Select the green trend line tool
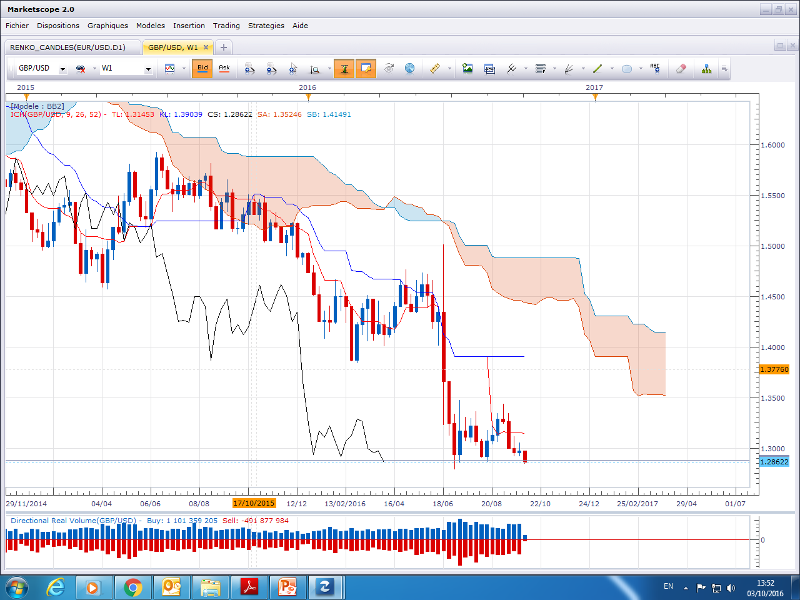 click(x=597, y=69)
